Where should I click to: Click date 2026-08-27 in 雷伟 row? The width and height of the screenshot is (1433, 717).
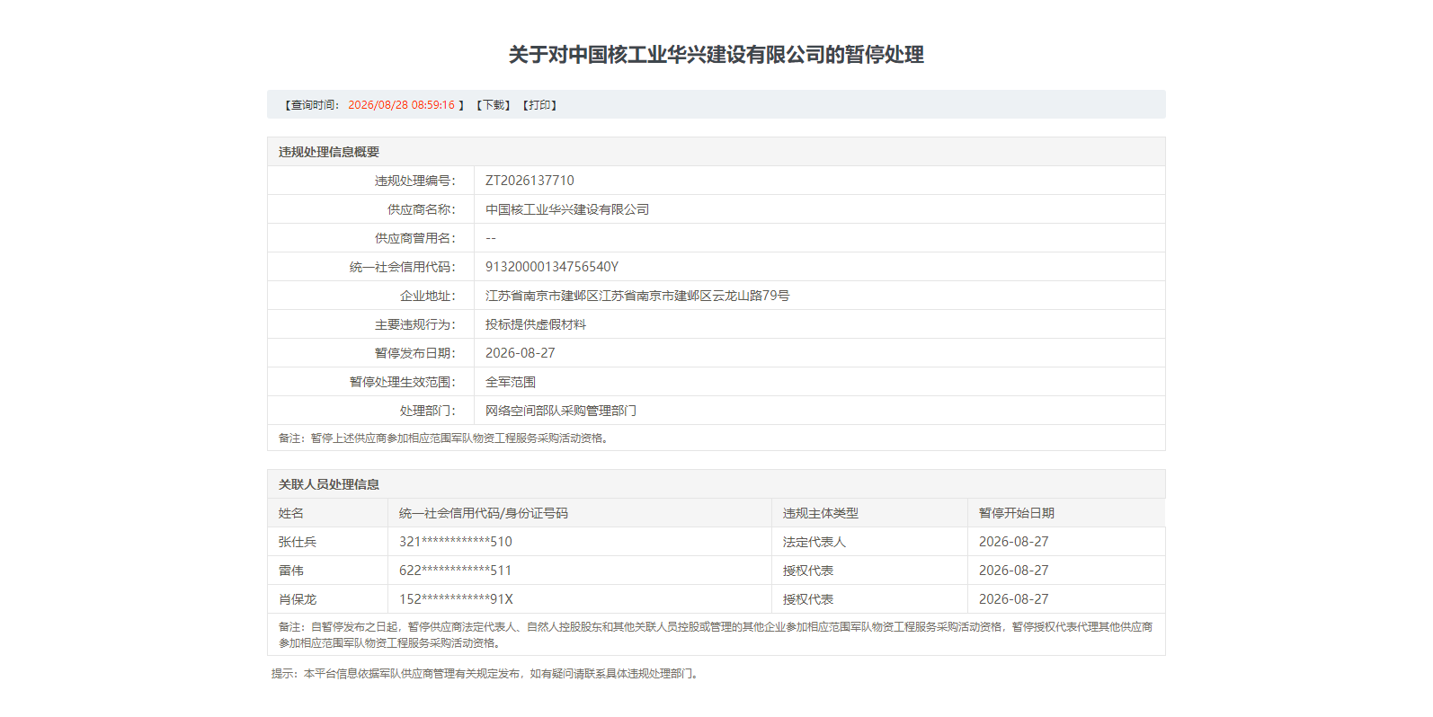point(1014,571)
